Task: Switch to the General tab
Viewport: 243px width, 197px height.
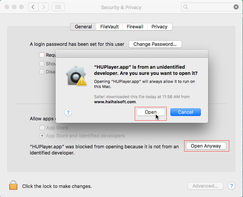Action: 83,27
